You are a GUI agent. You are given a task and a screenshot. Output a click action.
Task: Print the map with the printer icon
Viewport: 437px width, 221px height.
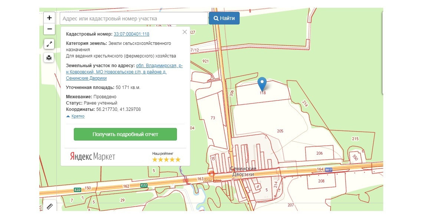pos(49,58)
